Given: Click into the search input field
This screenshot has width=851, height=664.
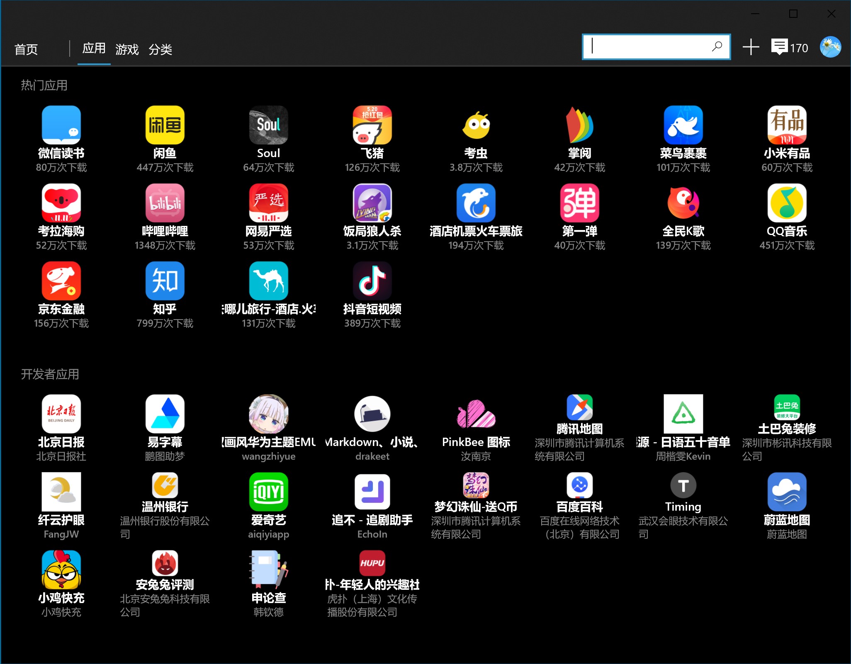Looking at the screenshot, I should (647, 46).
